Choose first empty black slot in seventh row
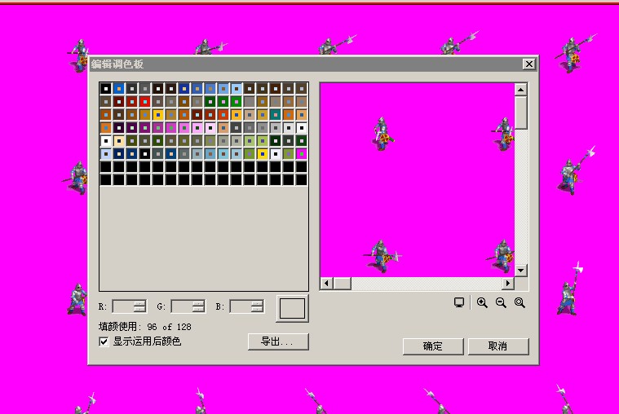The image size is (619, 414). coord(106,167)
